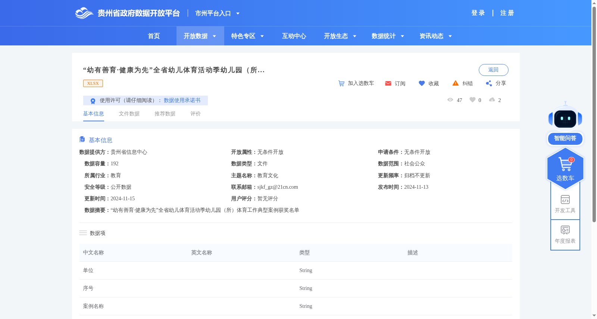This screenshot has height=319, width=597.
Task: Click the warning triangle icon for 纠错
Action: [456, 83]
